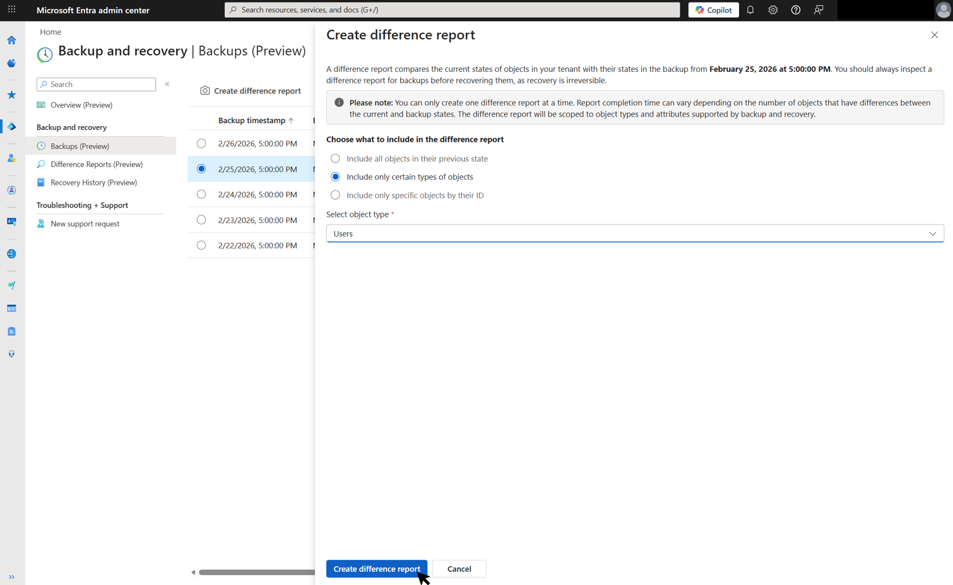953x585 pixels.
Task: Open the settings gear in the top bar
Action: (772, 10)
